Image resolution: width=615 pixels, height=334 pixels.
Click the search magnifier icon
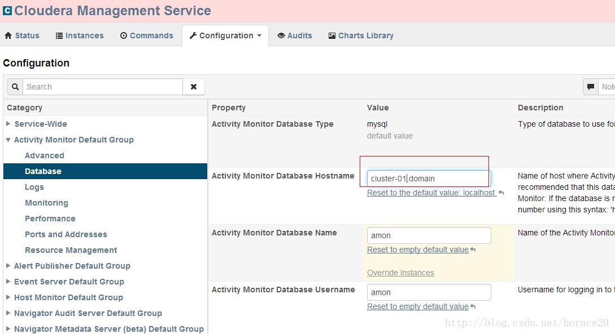click(x=15, y=87)
